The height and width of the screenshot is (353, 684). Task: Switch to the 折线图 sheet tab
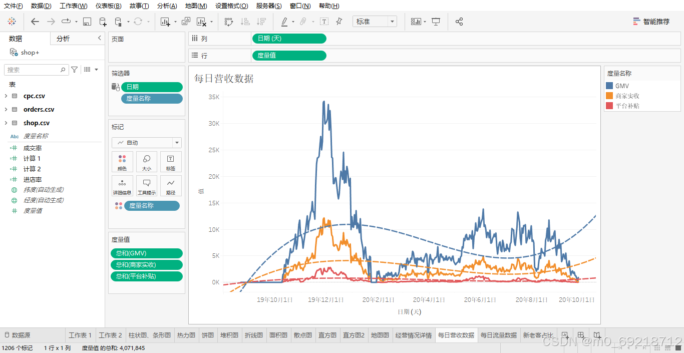[254, 335]
